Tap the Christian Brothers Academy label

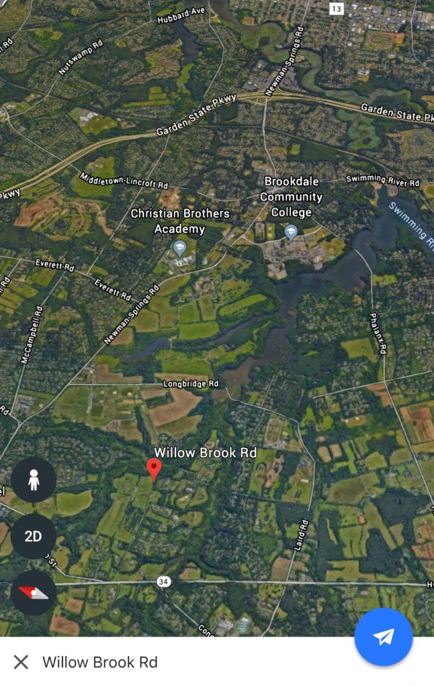(x=180, y=221)
